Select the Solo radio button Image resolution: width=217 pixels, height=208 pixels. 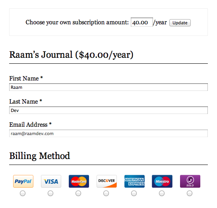tap(190, 193)
